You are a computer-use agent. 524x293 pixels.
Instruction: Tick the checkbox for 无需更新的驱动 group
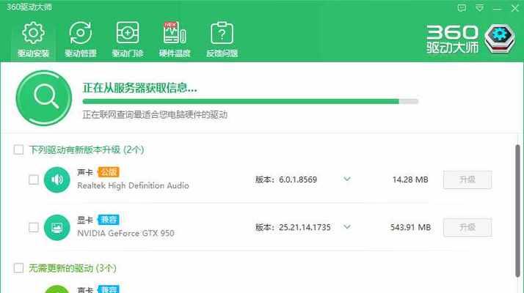19,267
